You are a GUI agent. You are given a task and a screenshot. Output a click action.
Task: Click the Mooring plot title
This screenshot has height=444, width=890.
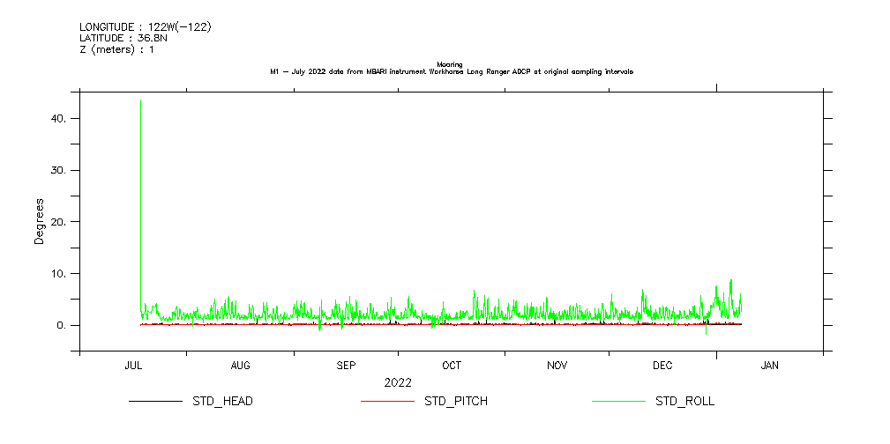[450, 64]
